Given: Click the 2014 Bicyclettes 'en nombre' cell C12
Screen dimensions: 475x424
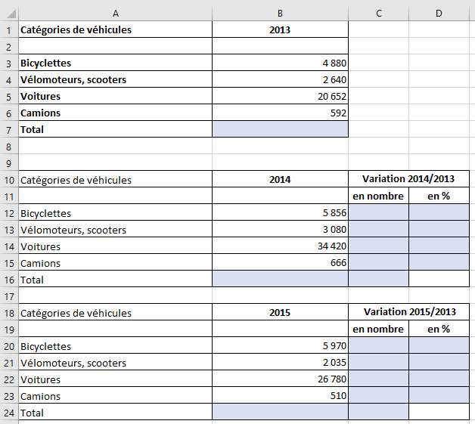Looking at the screenshot, I should tap(378, 213).
